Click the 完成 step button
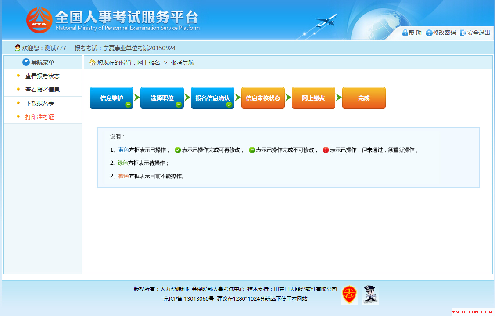The width and height of the screenshot is (495, 316). 364,98
